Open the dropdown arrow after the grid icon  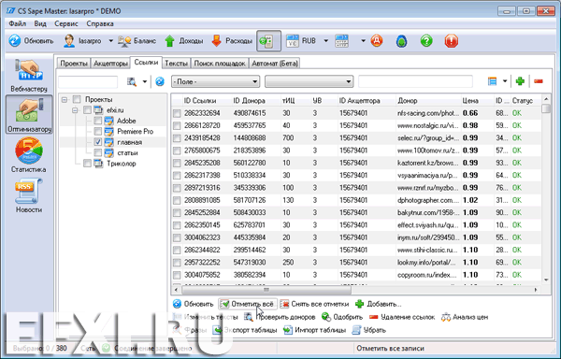(x=363, y=41)
